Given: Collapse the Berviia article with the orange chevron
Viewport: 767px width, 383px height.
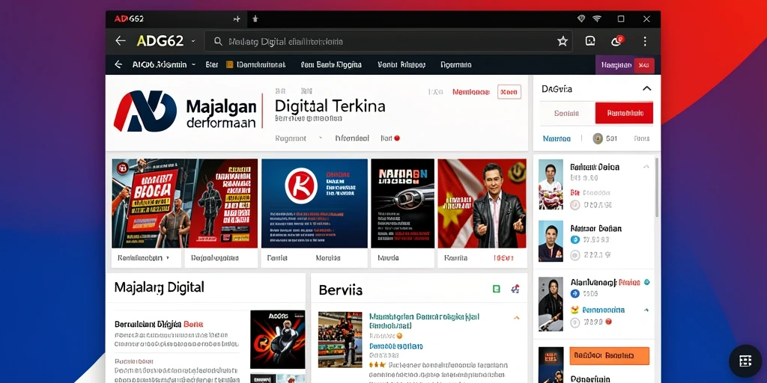Looking at the screenshot, I should (516, 317).
